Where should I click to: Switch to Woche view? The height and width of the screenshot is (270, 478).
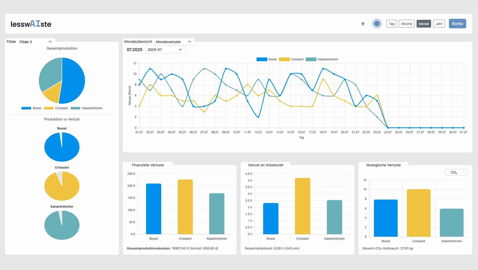pyautogui.click(x=406, y=24)
